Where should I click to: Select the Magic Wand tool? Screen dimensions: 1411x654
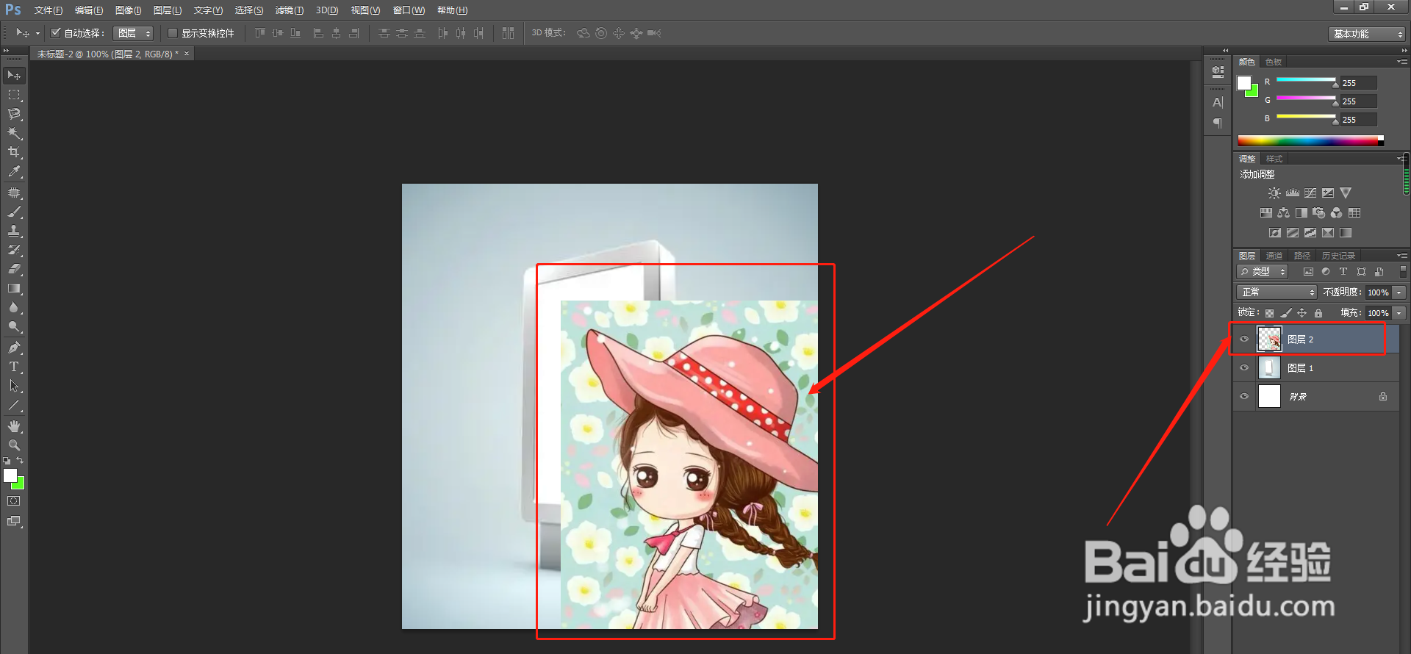[x=14, y=133]
